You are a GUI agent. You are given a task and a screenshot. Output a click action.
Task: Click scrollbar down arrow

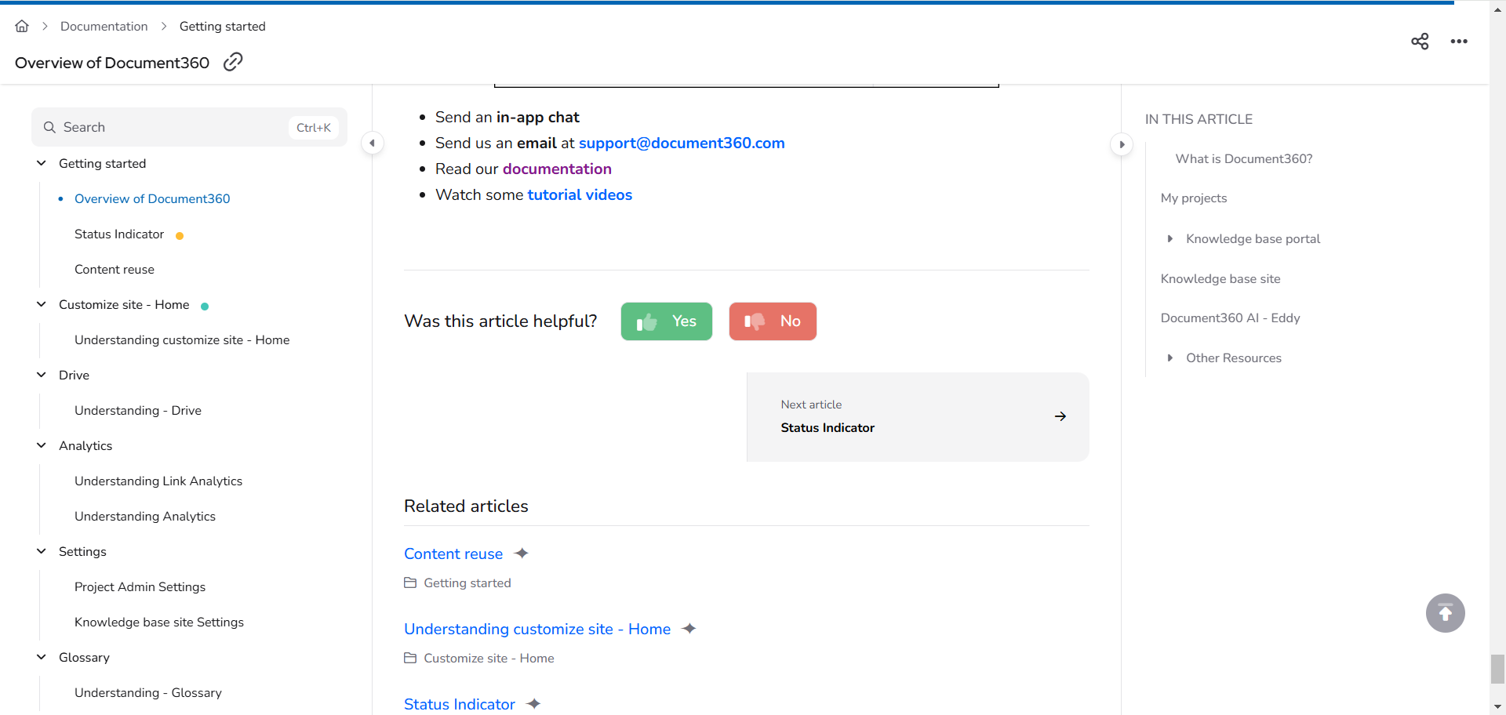[1497, 708]
